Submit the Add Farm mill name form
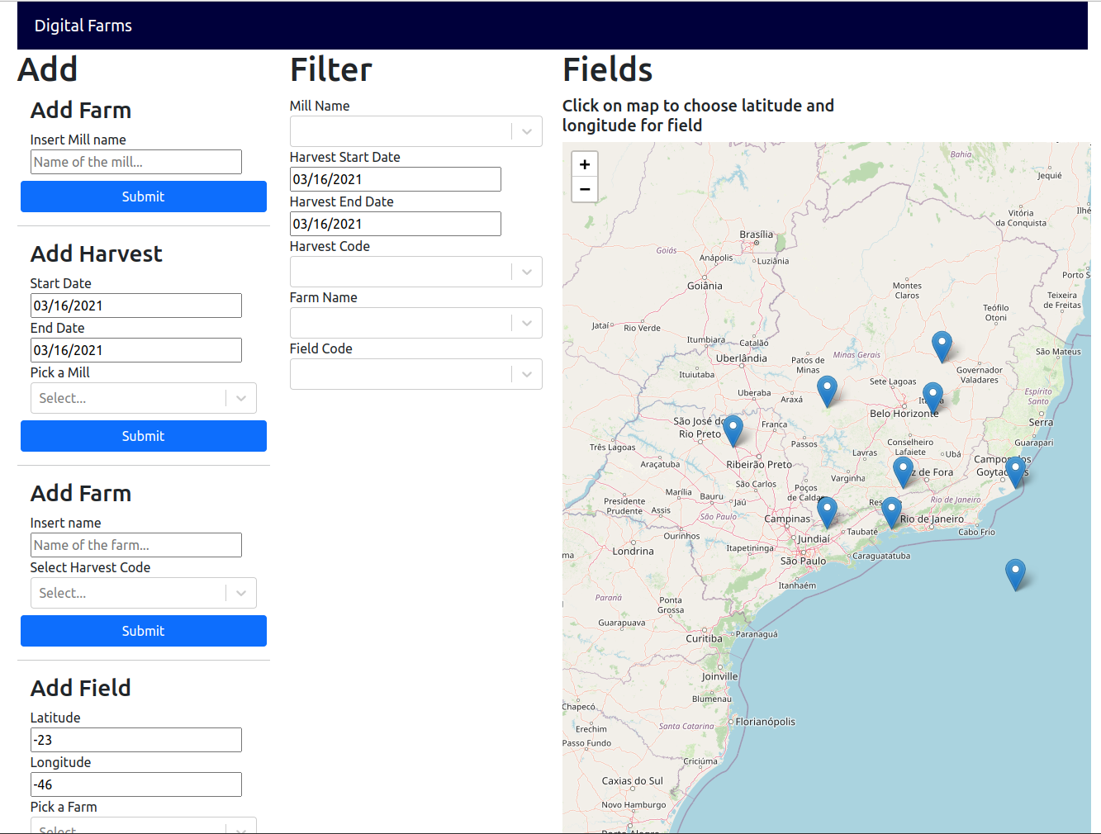Viewport: 1101px width, 834px height. tap(144, 197)
